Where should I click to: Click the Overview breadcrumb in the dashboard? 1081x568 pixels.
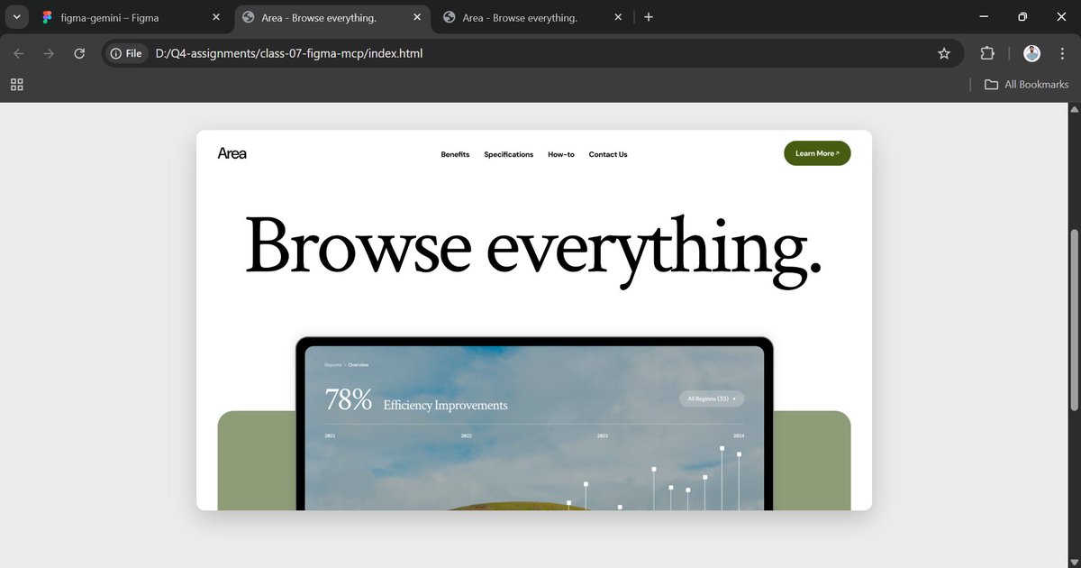(359, 365)
